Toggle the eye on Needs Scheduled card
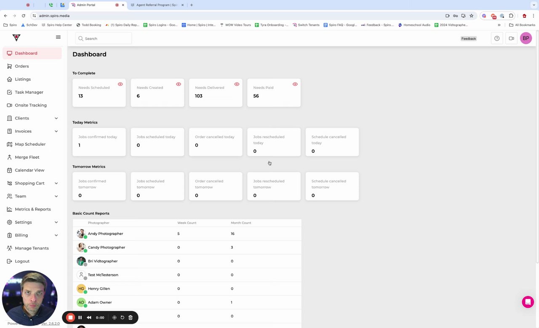The width and height of the screenshot is (539, 328). (x=120, y=84)
